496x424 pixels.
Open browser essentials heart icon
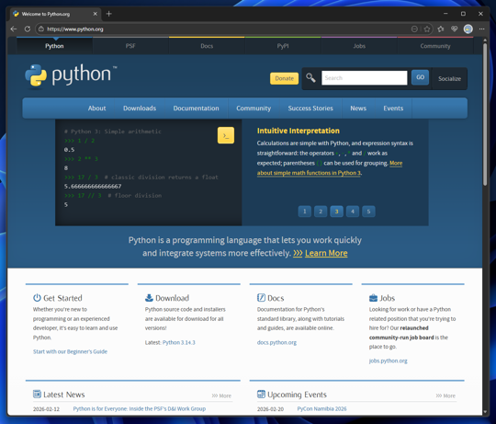tap(455, 29)
